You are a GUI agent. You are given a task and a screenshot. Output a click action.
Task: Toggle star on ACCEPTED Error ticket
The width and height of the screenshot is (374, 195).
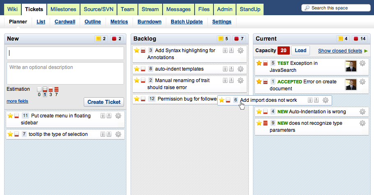click(x=259, y=82)
